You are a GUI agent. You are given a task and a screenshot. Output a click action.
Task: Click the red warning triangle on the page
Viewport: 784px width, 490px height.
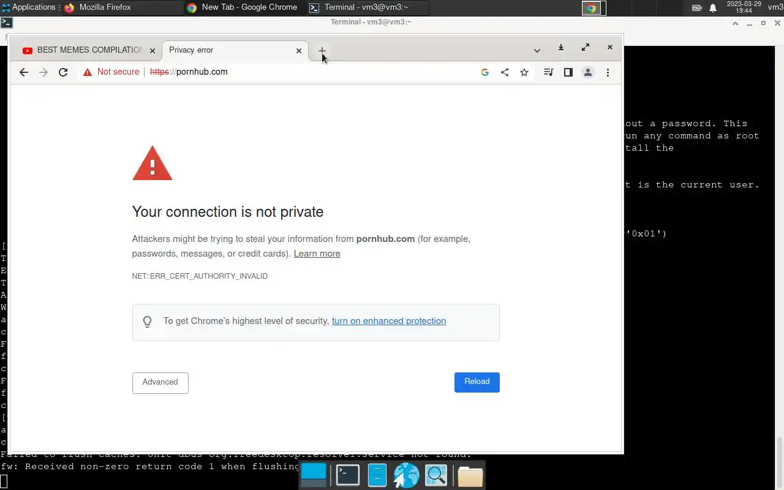153,163
